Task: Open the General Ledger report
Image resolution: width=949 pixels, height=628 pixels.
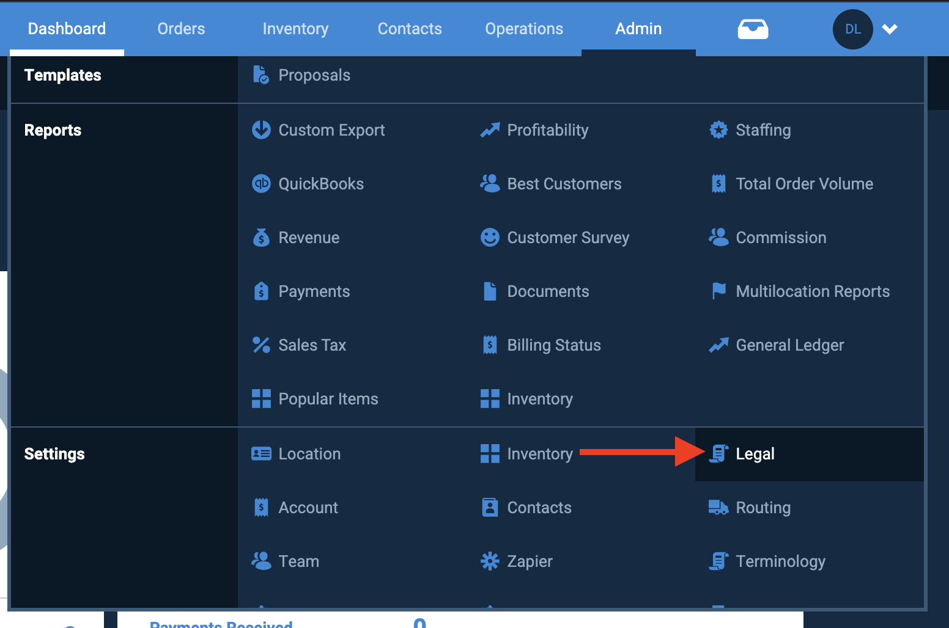Action: coord(790,345)
